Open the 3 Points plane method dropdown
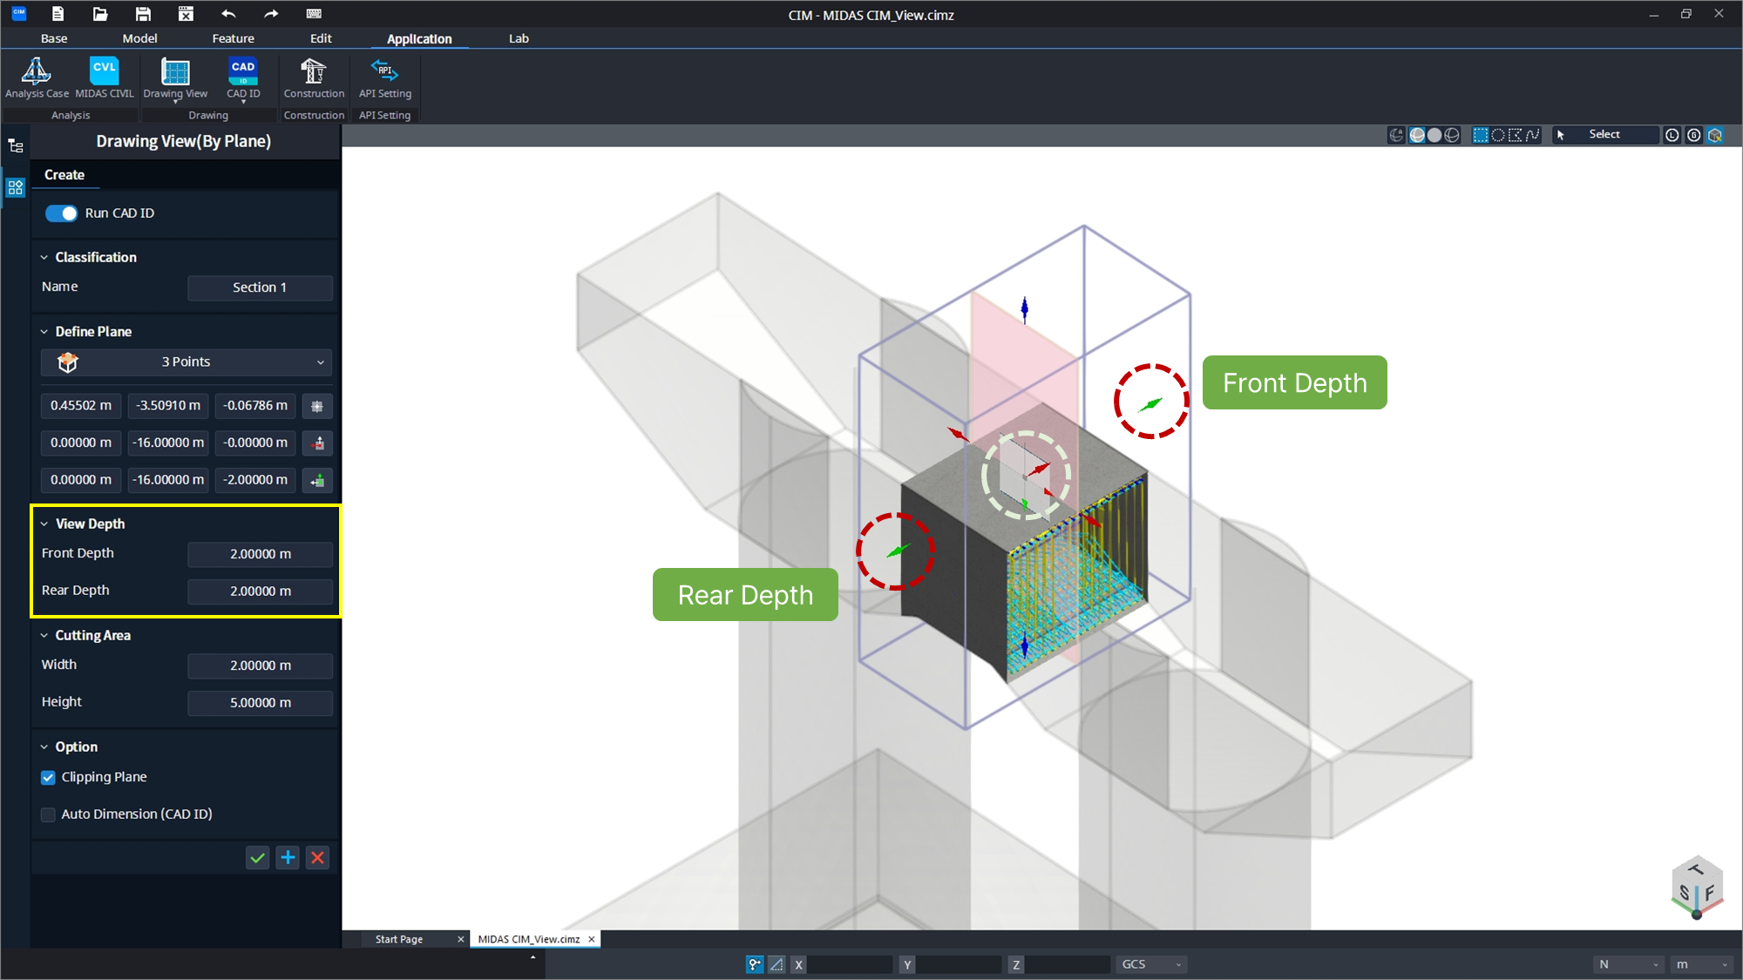Image resolution: width=1743 pixels, height=980 pixels. [x=186, y=362]
